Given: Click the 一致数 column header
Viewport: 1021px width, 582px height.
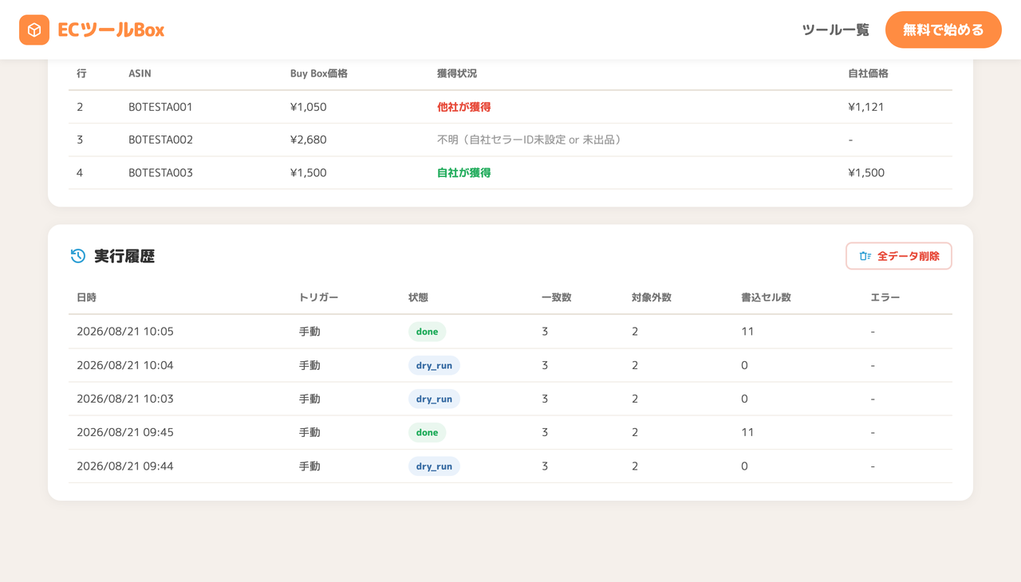Looking at the screenshot, I should click(x=557, y=297).
